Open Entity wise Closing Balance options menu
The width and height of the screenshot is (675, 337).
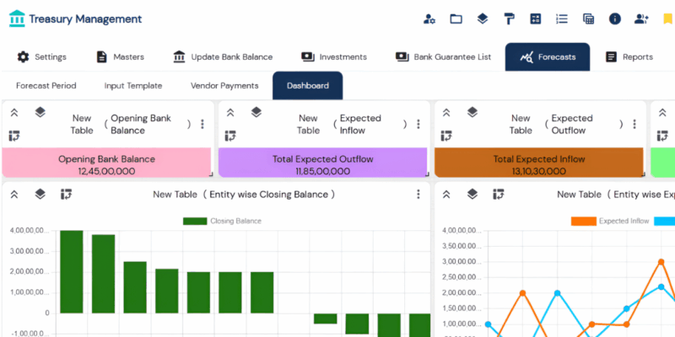(418, 195)
